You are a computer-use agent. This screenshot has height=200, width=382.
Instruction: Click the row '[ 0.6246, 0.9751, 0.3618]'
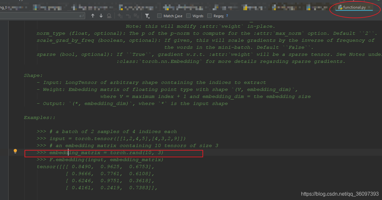pyautogui.click(x=110, y=181)
